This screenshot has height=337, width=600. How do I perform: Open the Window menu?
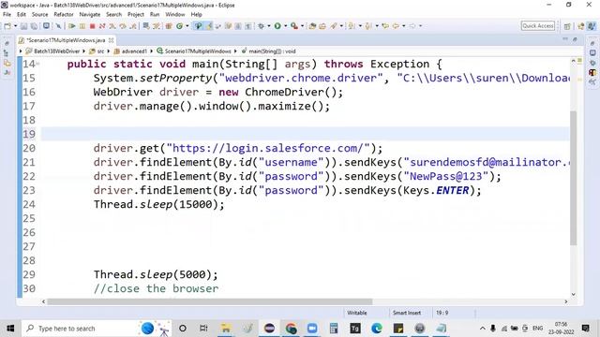point(175,15)
